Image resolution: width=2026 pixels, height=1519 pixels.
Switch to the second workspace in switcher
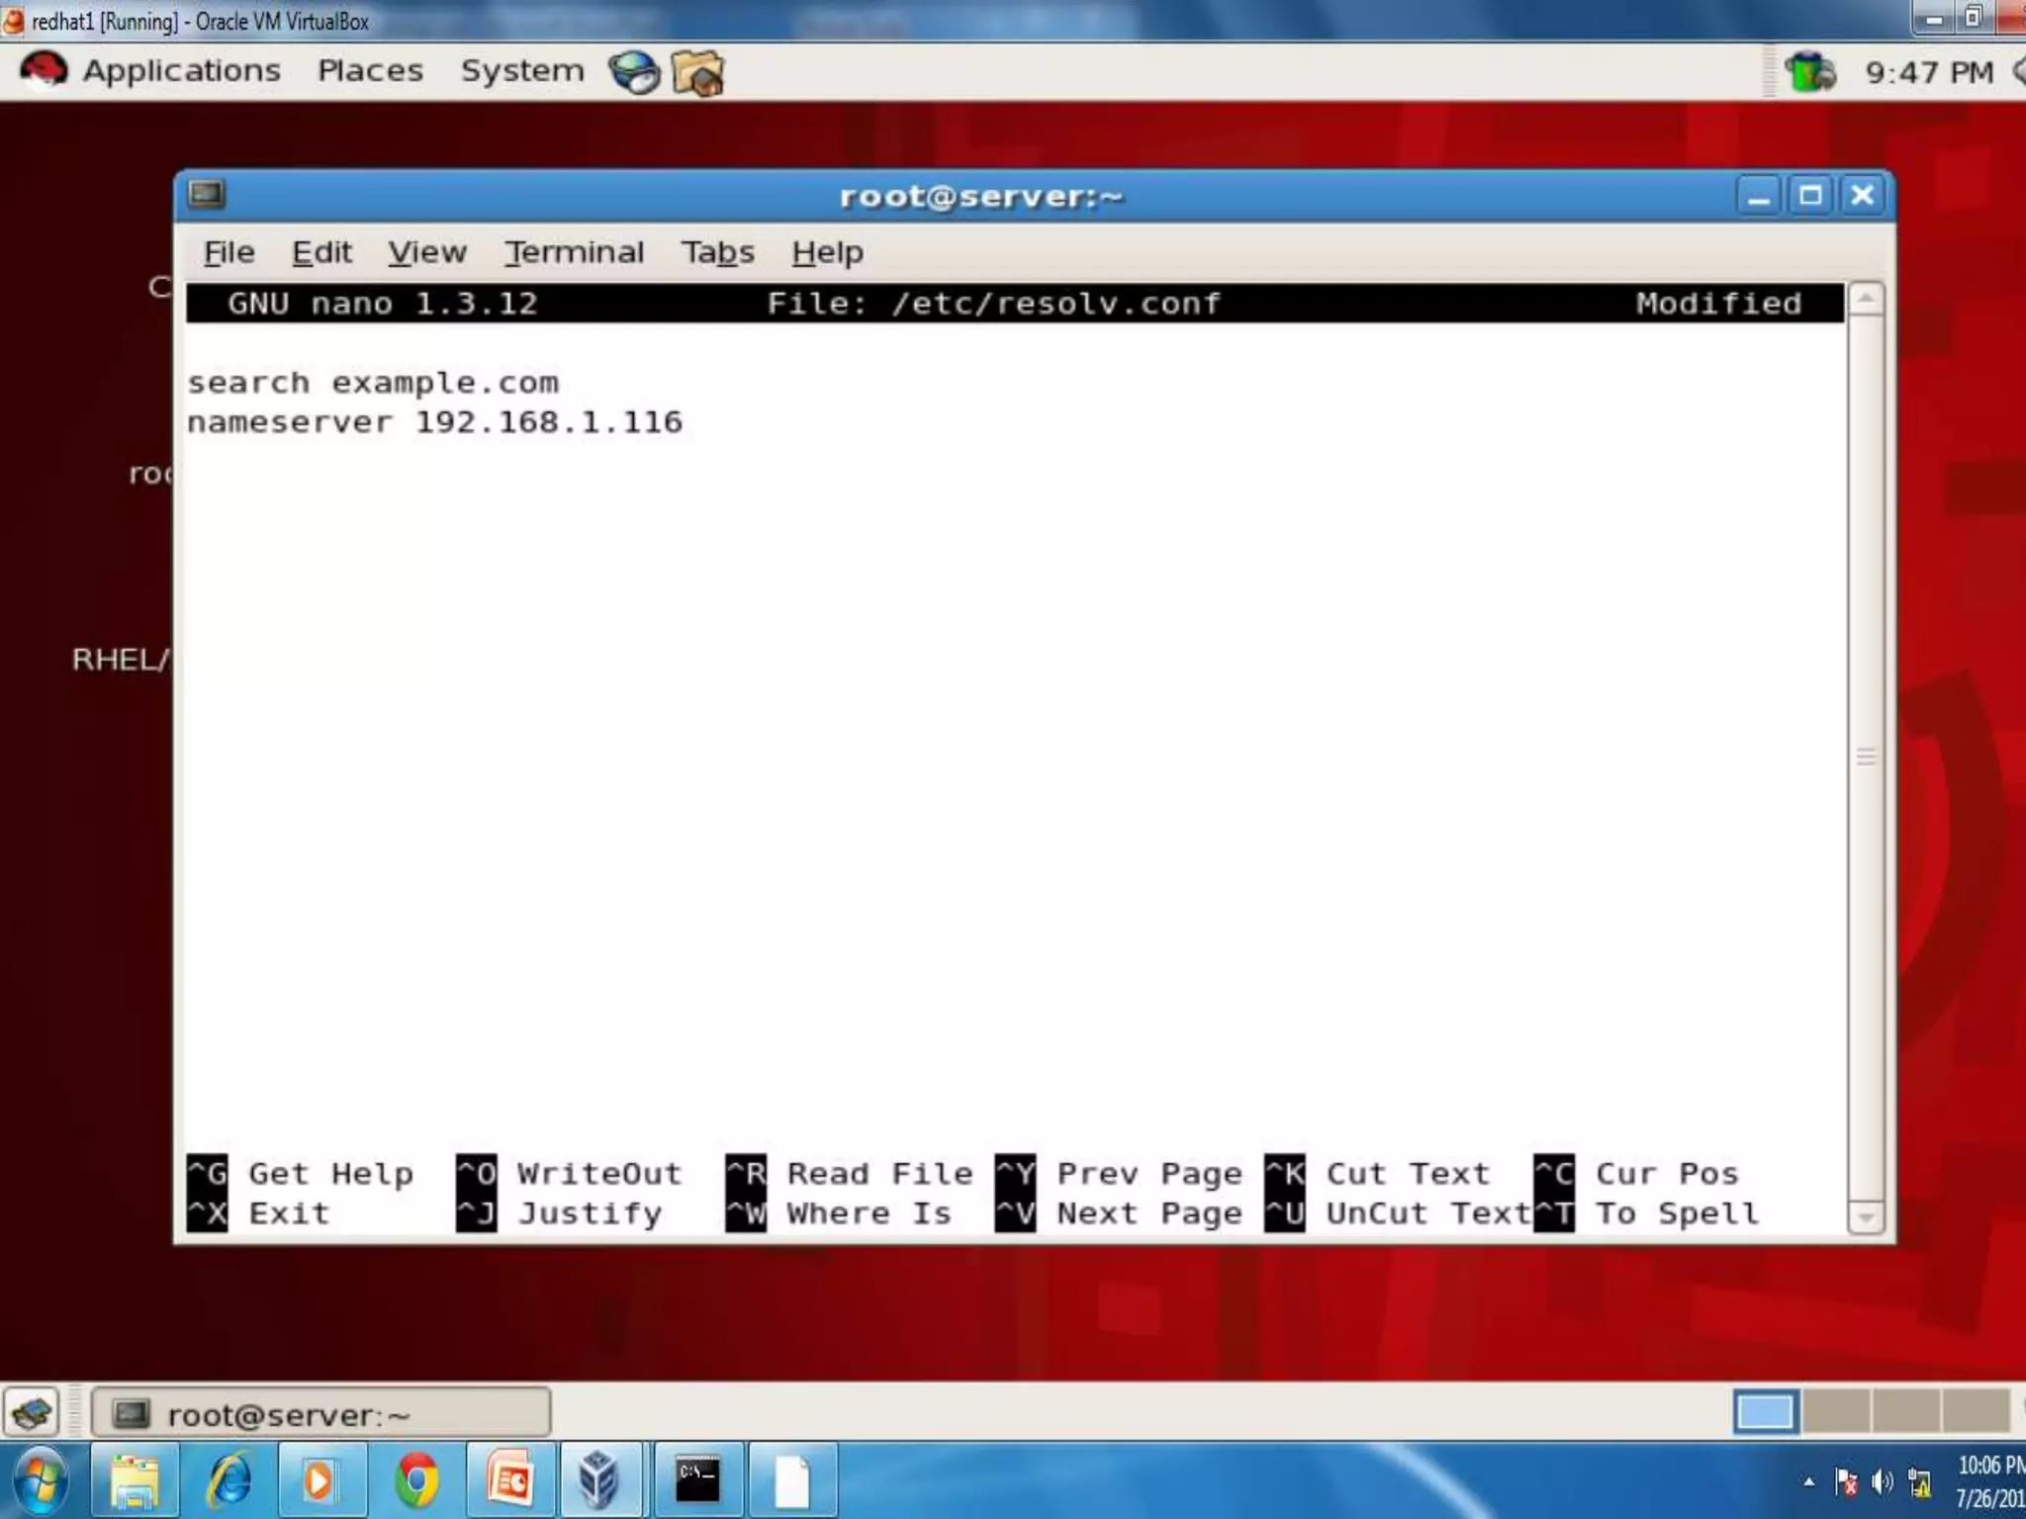tap(1835, 1412)
